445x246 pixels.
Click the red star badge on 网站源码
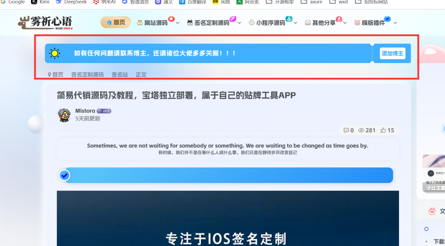point(171,19)
